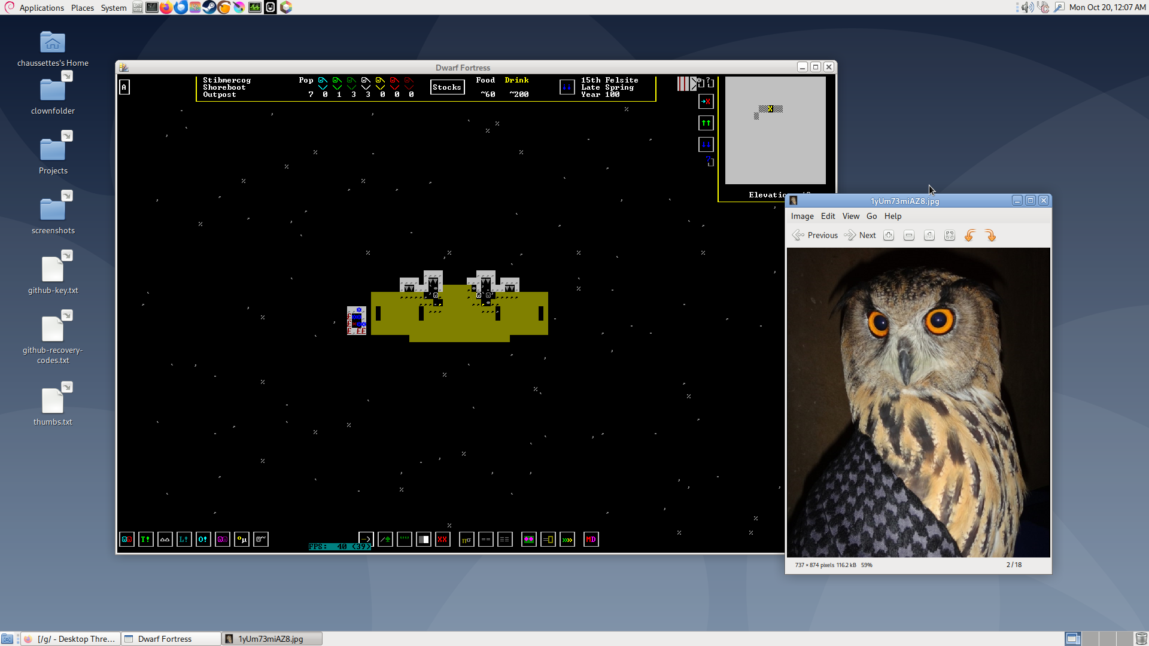The image size is (1149, 646).
Task: Open the Stocks screen in Dwarf Fortress
Action: (x=447, y=87)
